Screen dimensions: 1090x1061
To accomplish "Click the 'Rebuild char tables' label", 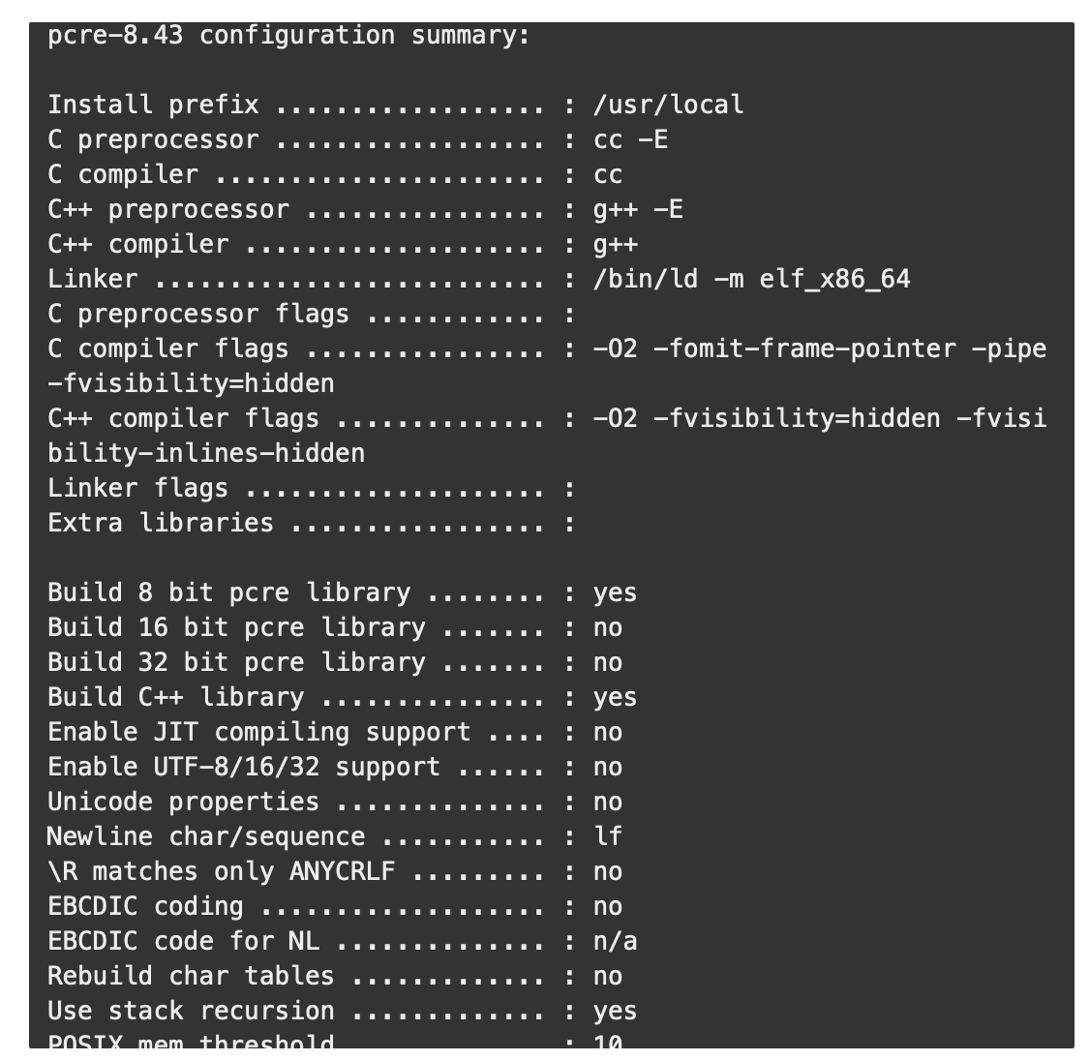I will tap(191, 976).
